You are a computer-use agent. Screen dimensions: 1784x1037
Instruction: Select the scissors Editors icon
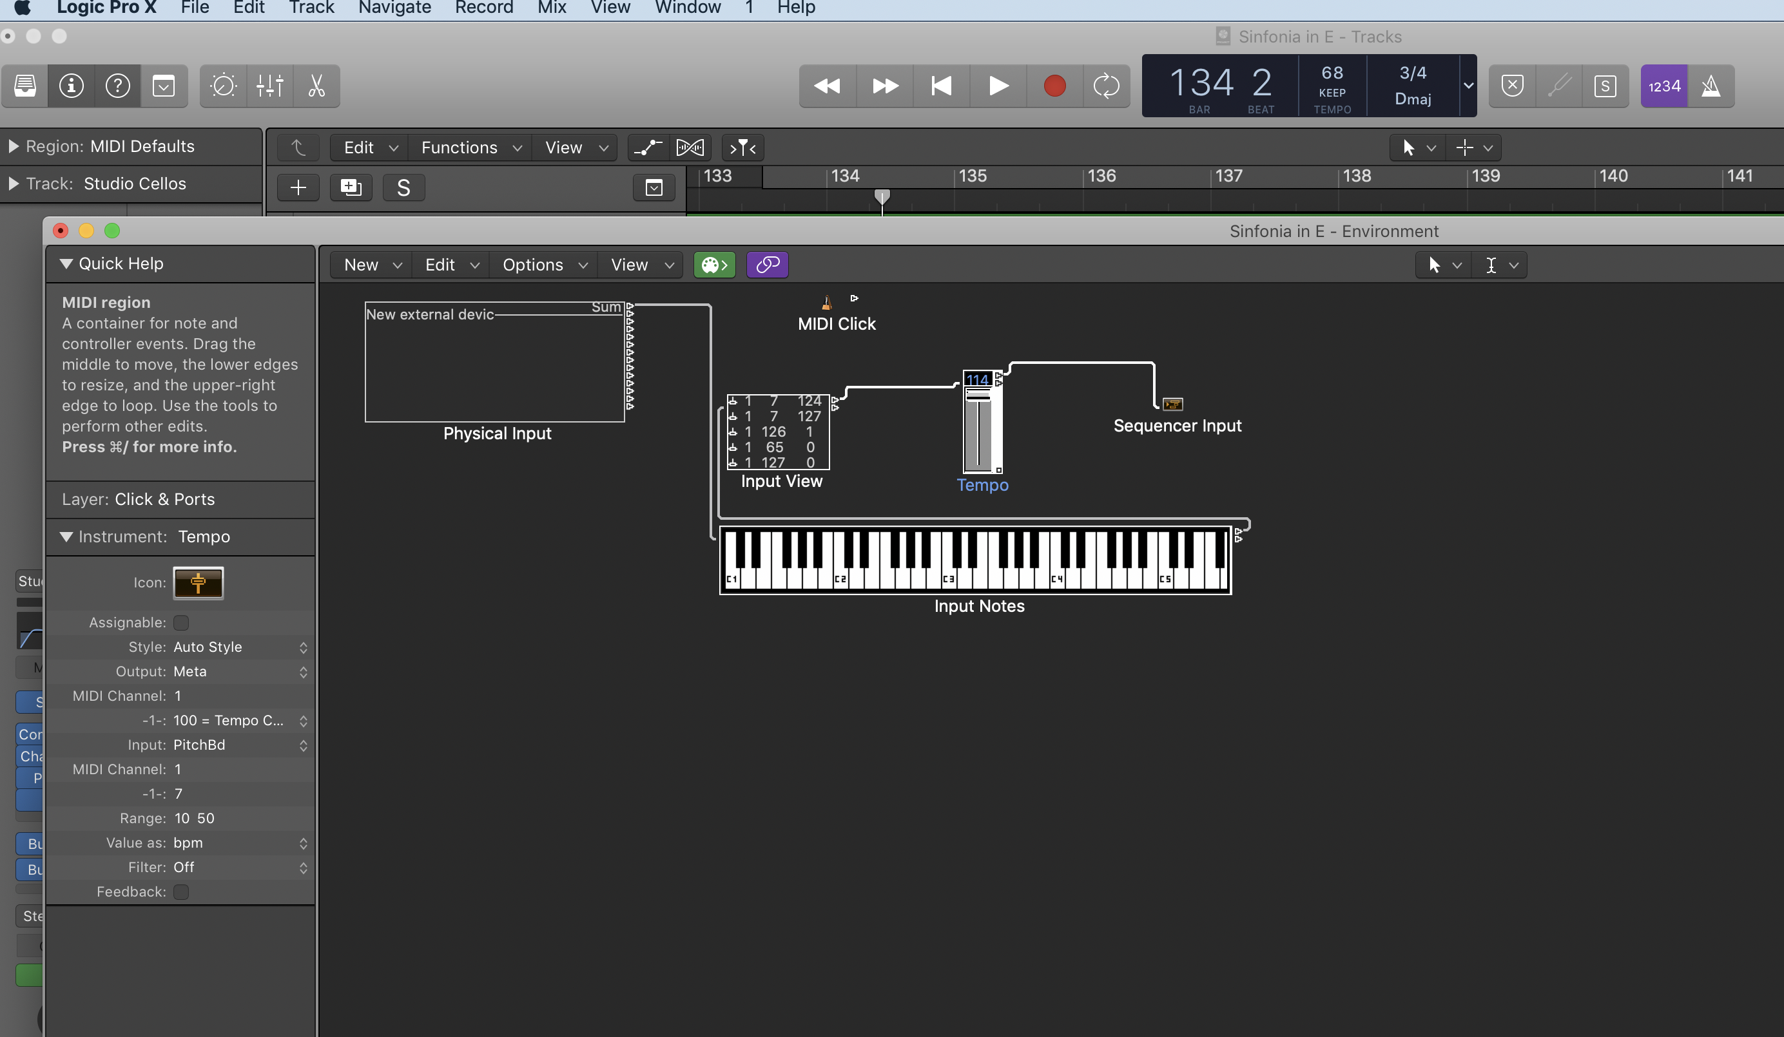click(316, 86)
